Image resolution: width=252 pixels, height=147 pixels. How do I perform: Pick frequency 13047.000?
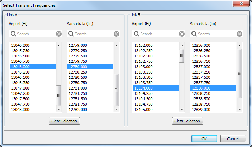pos(33,88)
